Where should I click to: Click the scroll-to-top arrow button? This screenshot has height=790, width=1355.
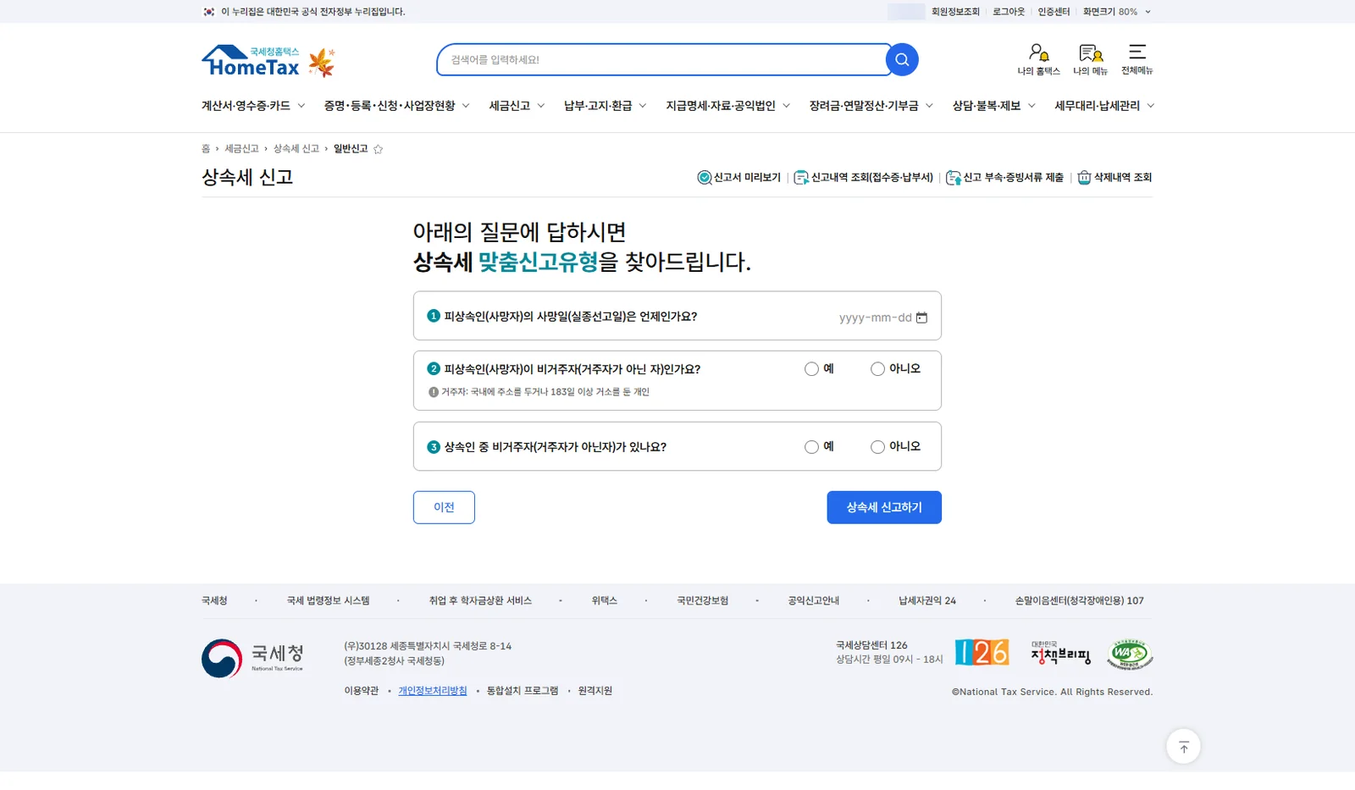tap(1183, 746)
